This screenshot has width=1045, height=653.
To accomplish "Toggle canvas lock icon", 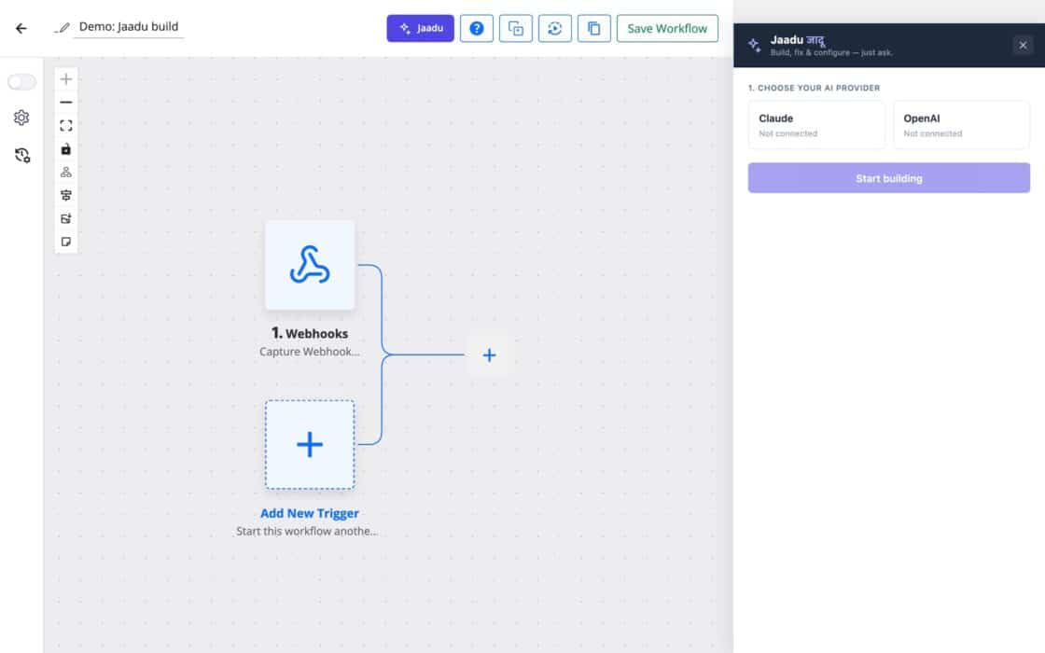I will [x=66, y=149].
